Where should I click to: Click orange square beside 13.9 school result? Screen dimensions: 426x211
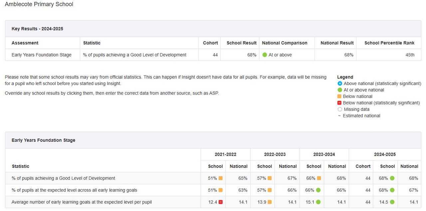(x=270, y=202)
